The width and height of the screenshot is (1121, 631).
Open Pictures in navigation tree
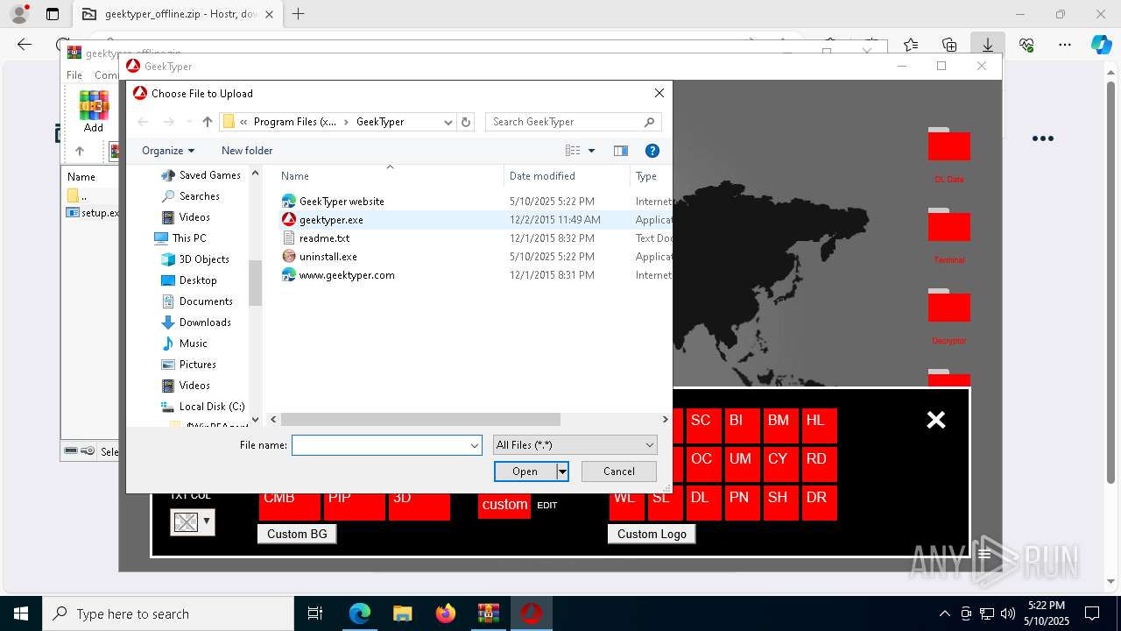[188, 365]
